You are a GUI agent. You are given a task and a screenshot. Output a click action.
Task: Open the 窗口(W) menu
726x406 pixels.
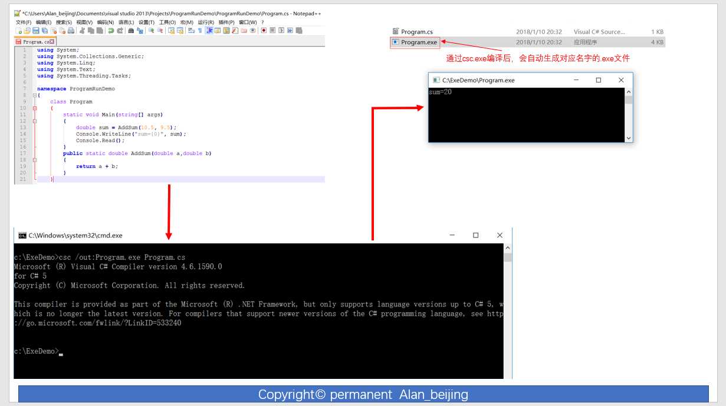(248, 22)
